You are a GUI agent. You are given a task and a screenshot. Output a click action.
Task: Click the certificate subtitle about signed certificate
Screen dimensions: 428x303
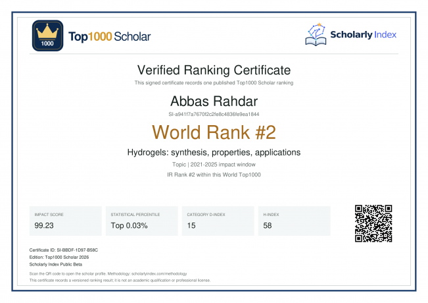coord(214,83)
